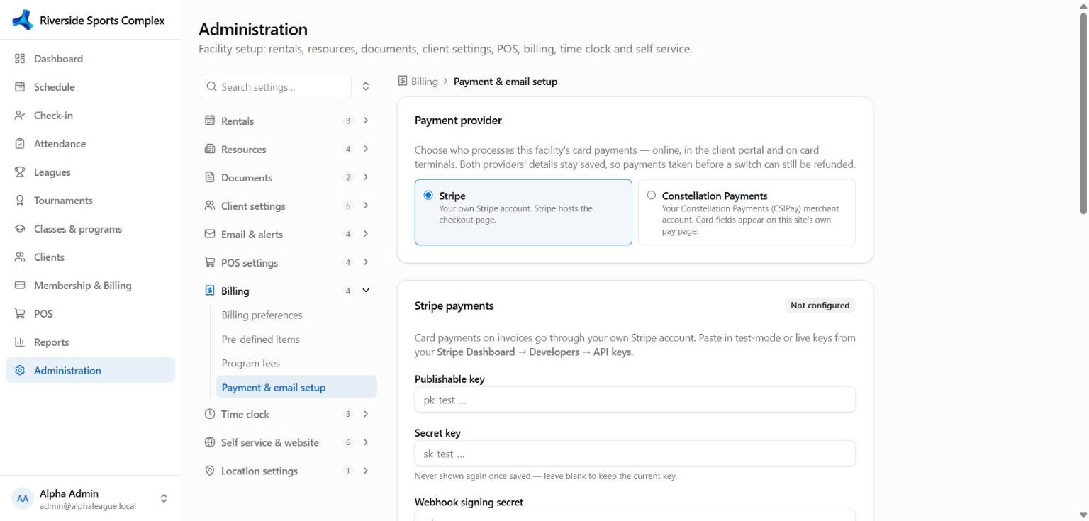
Task: Click the Attendance clipboard icon
Action: click(x=20, y=144)
